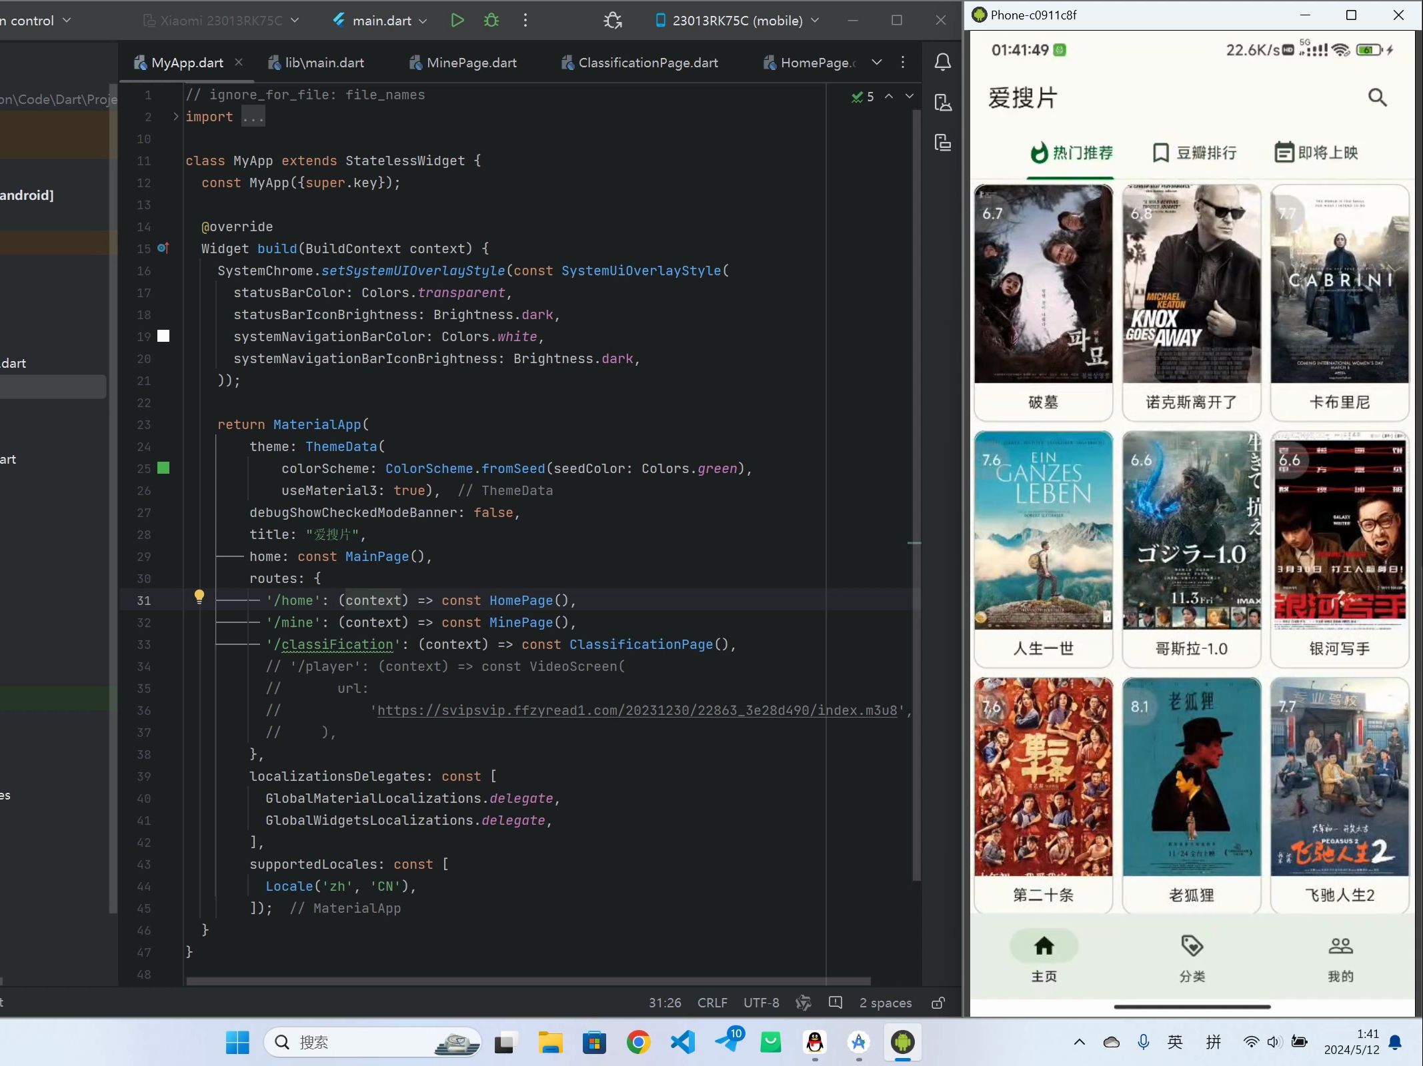Run main.dart with the green play icon

[x=457, y=21]
